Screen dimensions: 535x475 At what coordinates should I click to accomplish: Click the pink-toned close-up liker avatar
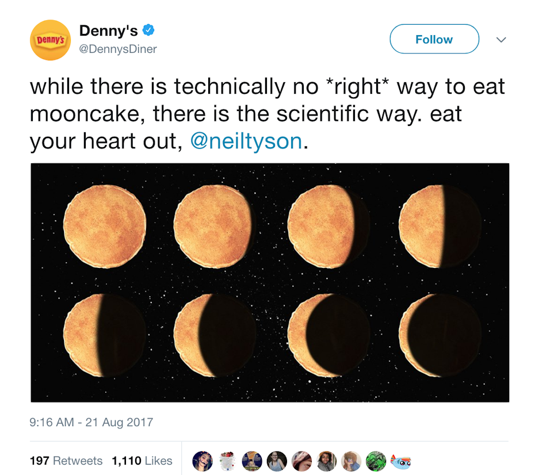click(x=302, y=461)
